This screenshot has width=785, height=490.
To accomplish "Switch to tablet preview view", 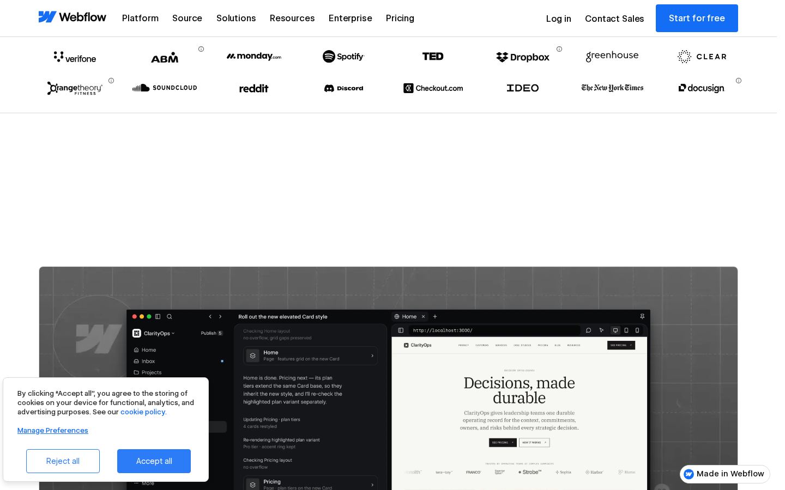I will pos(626,330).
